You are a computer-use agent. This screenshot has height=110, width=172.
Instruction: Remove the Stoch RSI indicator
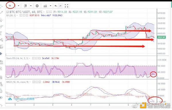point(39,58)
